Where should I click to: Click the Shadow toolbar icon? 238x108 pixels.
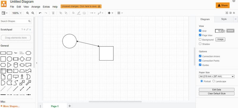click(84, 13)
